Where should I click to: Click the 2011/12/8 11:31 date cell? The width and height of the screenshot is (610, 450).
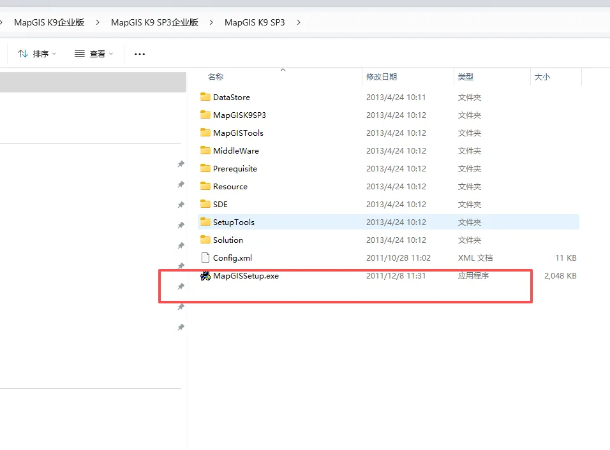tap(396, 276)
